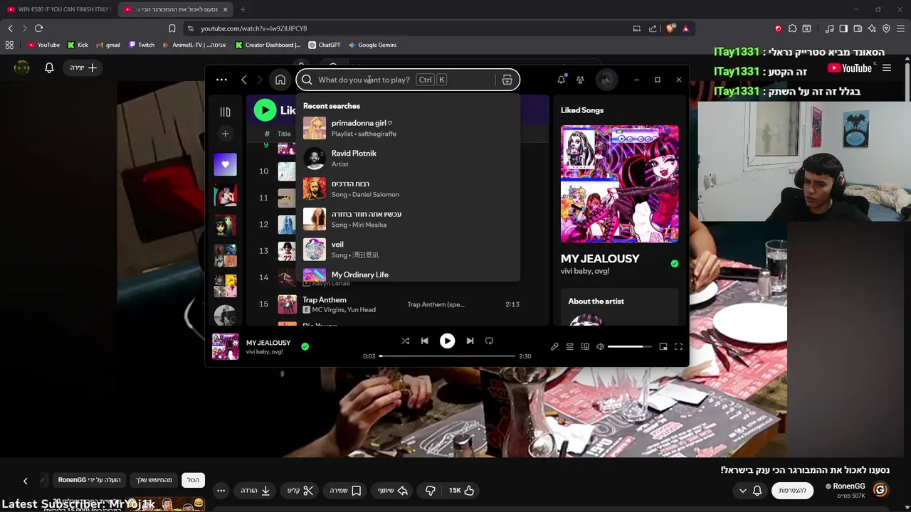Select recent search veil song
Image resolution: width=911 pixels, height=512 pixels.
[x=408, y=249]
